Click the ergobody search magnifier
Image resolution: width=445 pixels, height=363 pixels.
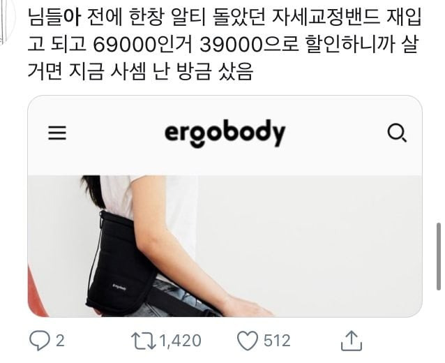point(397,133)
